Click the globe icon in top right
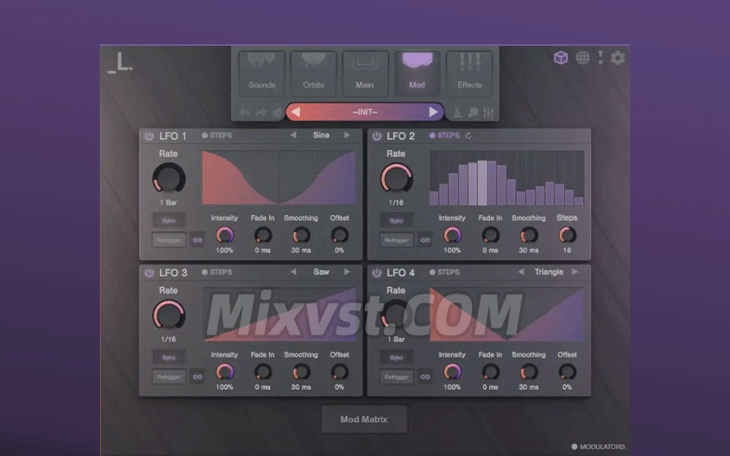This screenshot has width=730, height=456. tap(583, 58)
